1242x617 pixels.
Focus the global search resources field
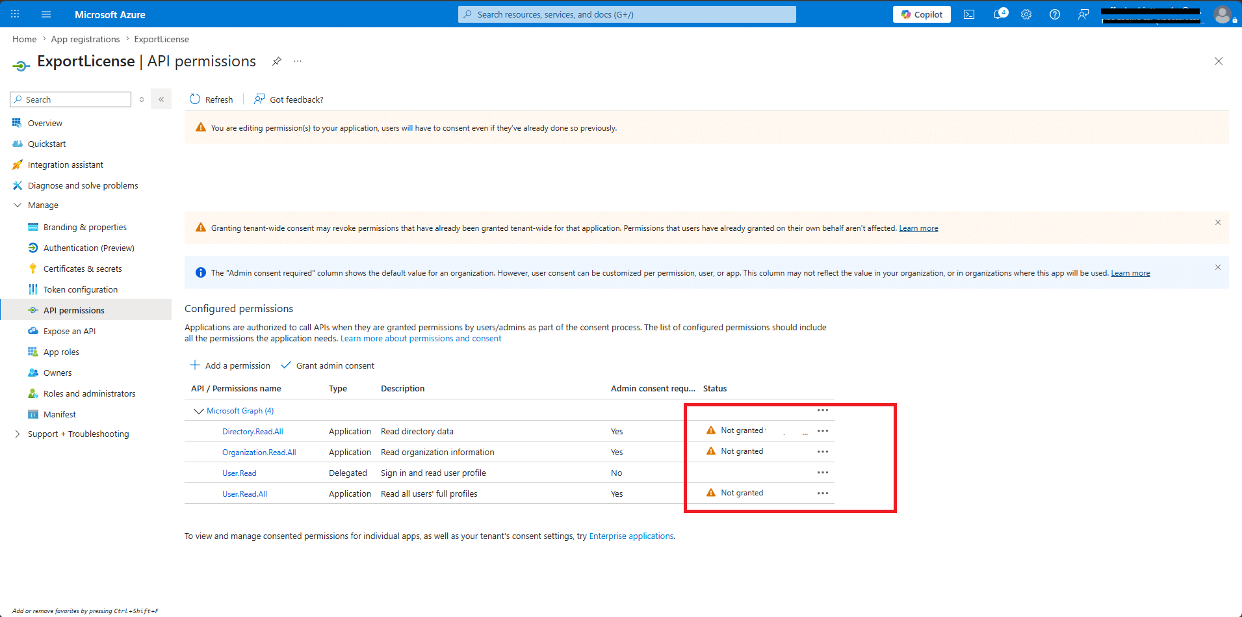(627, 14)
